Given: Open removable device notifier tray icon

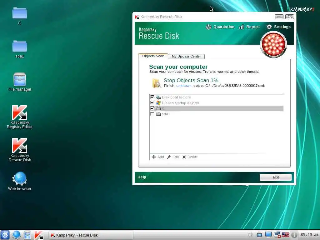Looking at the screenshot, I should pyautogui.click(x=259, y=235).
